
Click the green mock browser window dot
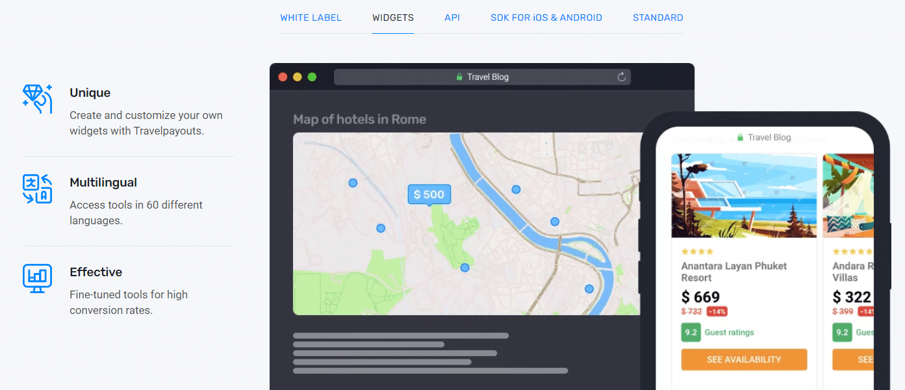click(x=312, y=77)
